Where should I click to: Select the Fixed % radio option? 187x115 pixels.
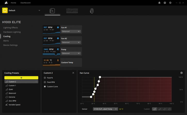(x=45, y=78)
